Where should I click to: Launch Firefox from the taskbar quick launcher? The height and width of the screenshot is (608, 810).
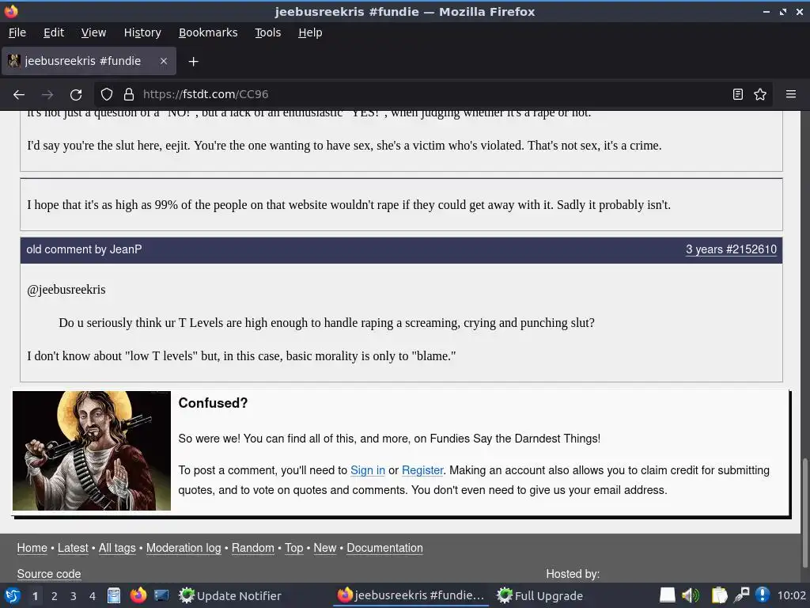point(138,595)
